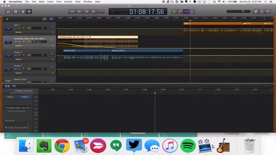Open Spotify from the Dock

(188, 146)
